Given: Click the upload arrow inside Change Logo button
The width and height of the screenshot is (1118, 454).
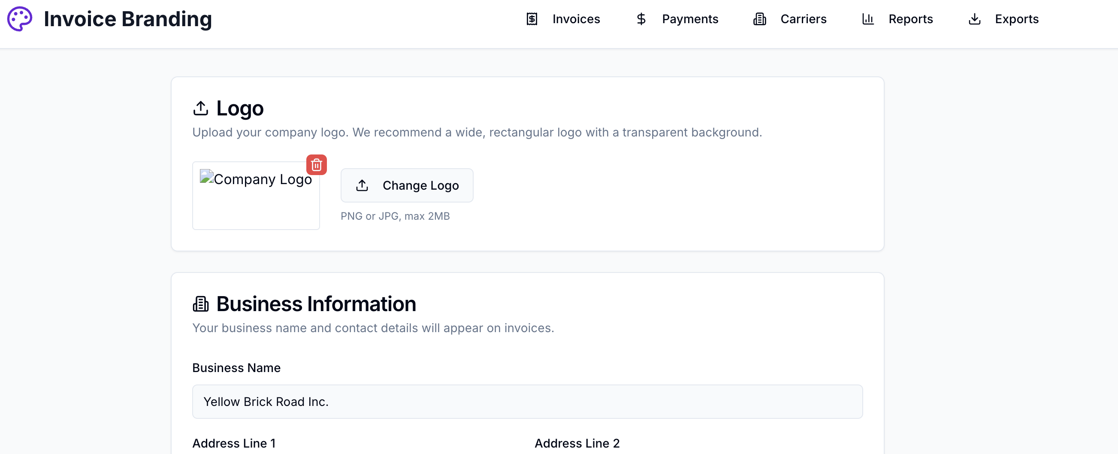Looking at the screenshot, I should [363, 185].
